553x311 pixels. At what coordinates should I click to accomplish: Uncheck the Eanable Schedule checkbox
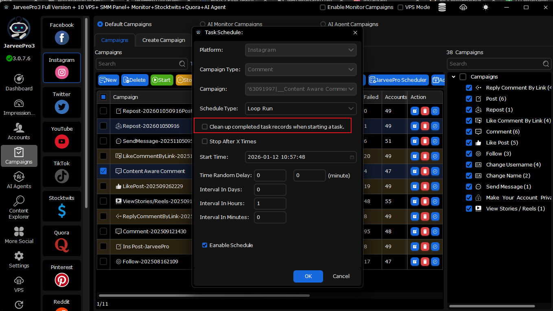(x=205, y=245)
